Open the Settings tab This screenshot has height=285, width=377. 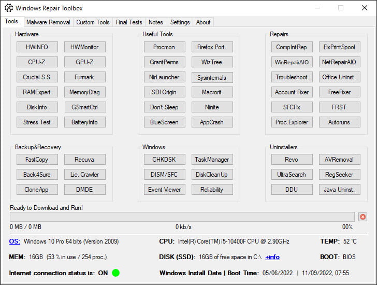(x=180, y=22)
